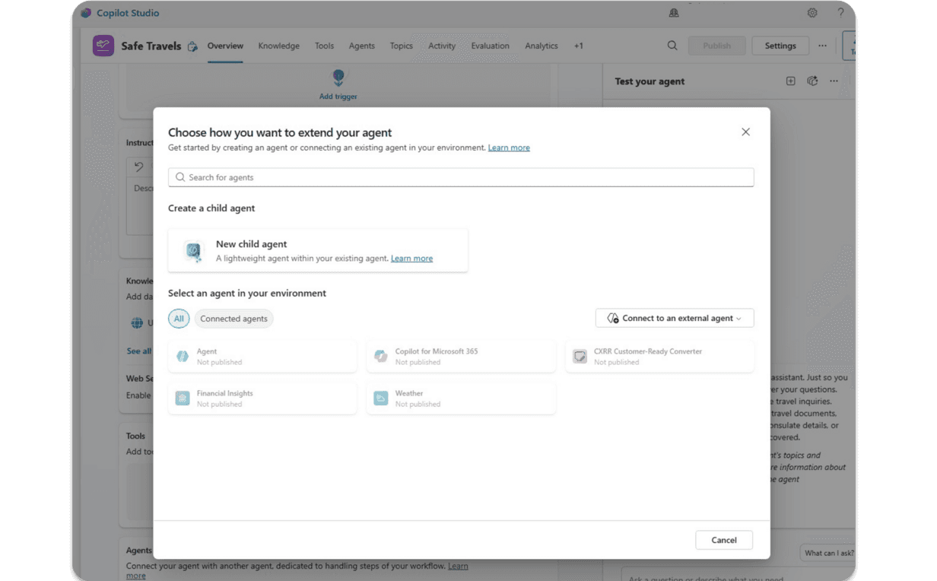Select the Weather agent icon

tap(381, 398)
